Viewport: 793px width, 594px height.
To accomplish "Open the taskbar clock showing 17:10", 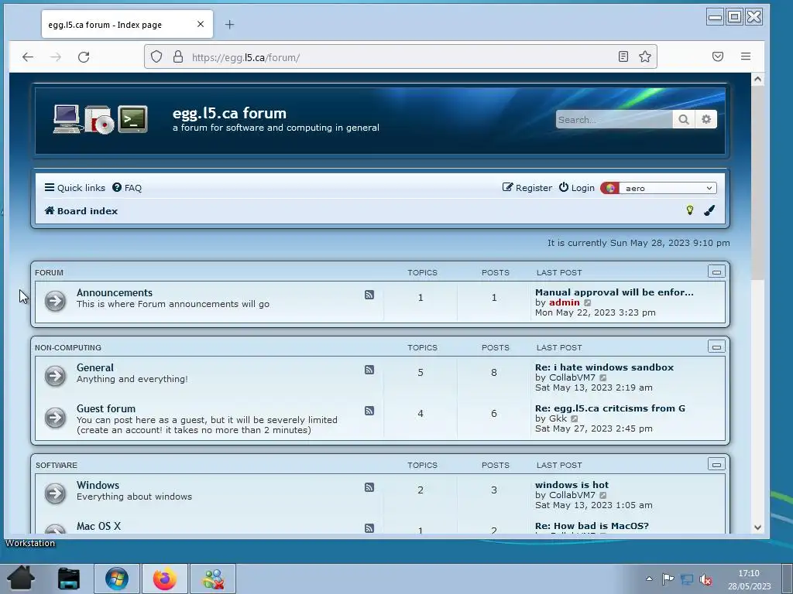I will coord(749,579).
